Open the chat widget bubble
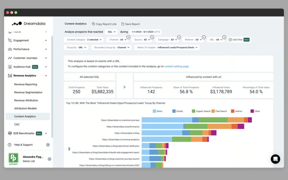This screenshot has height=180, width=288. click(x=275, y=159)
